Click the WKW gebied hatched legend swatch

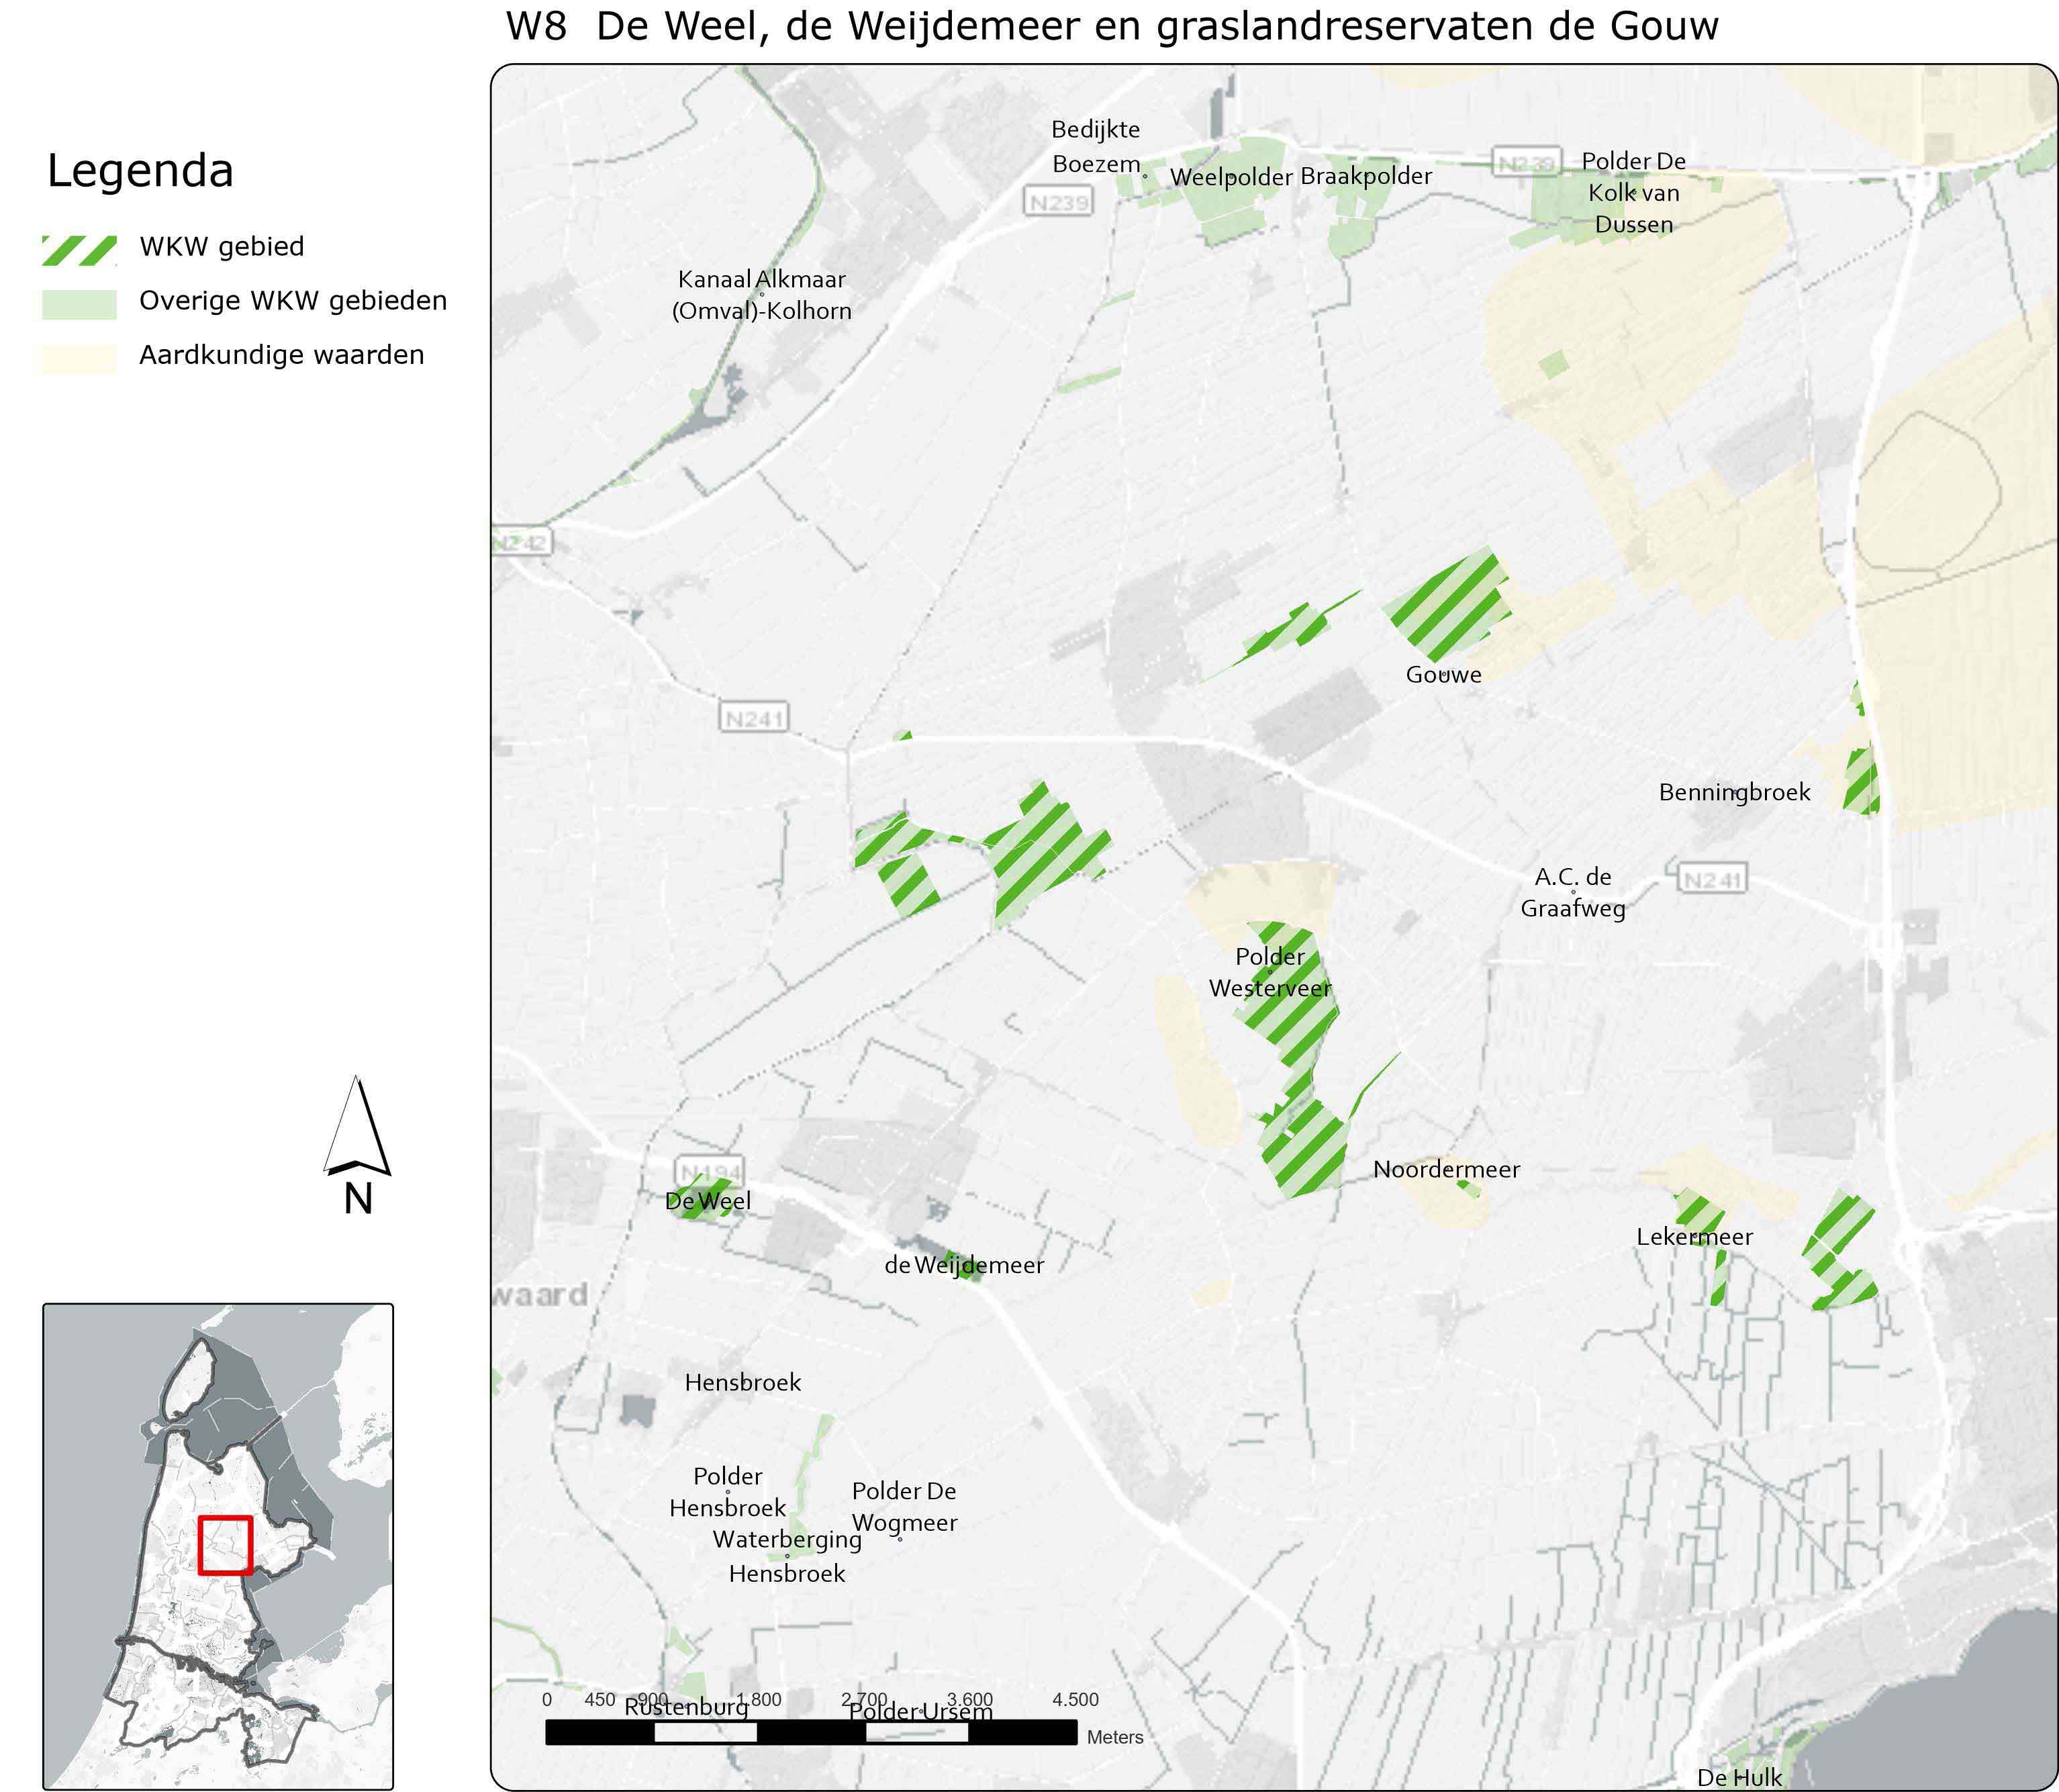coord(79,250)
